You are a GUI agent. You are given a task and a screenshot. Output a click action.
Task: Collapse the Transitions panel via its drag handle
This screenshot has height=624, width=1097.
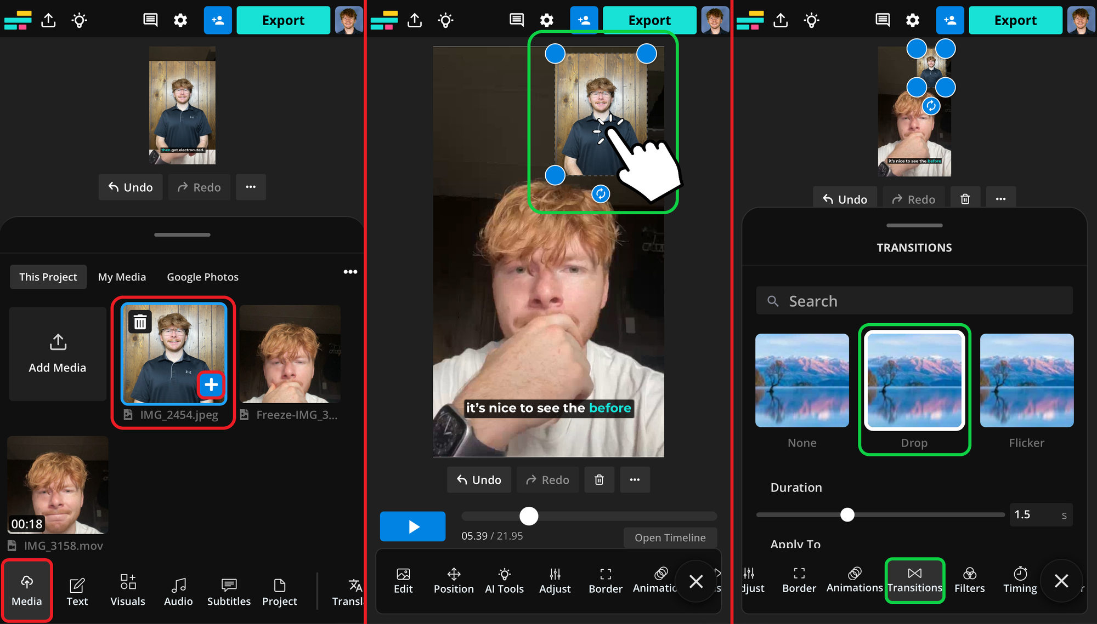point(914,225)
